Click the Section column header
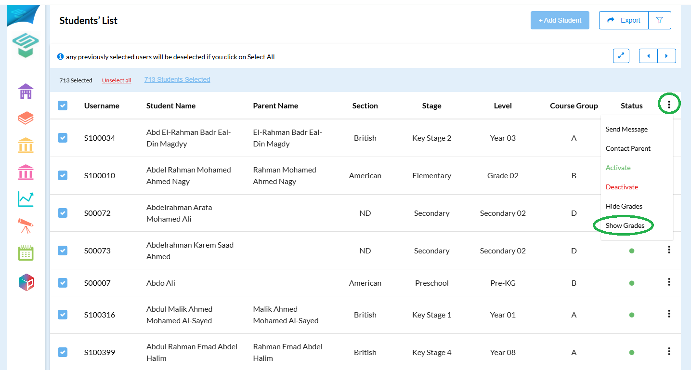691x370 pixels. pos(365,106)
